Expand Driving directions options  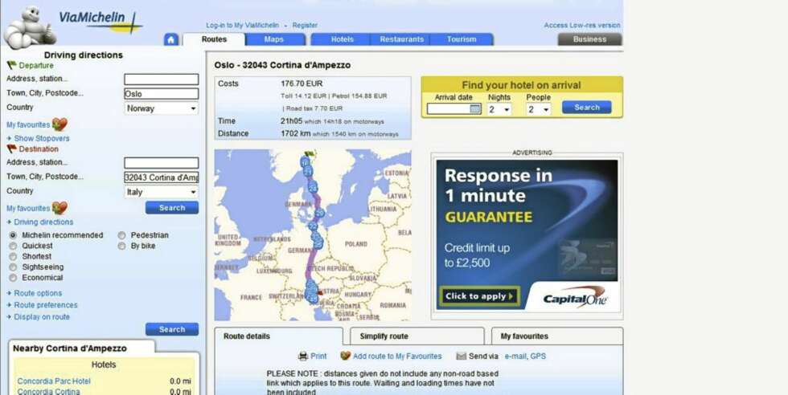click(x=43, y=222)
